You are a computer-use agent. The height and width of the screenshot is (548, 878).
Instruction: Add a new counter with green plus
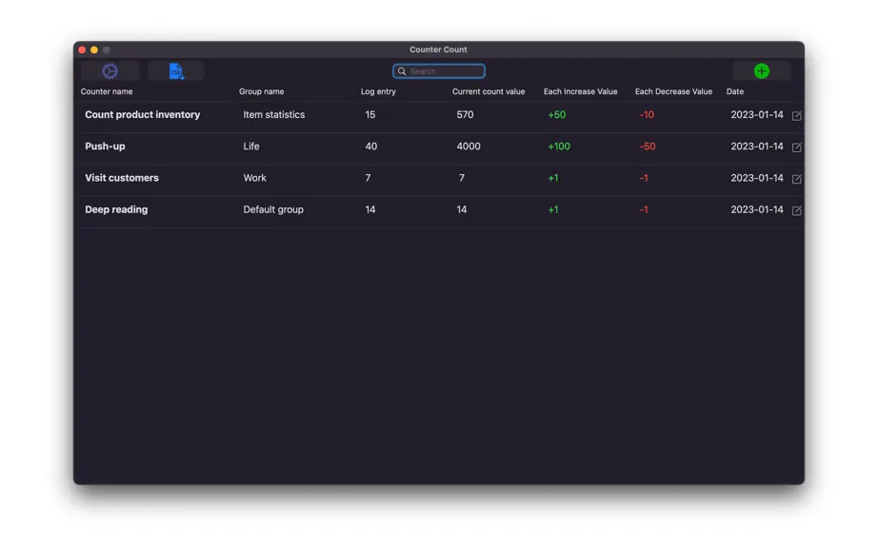click(761, 71)
